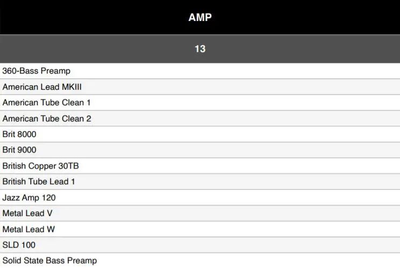Select Jazz Amp 120 row

(x=200, y=198)
